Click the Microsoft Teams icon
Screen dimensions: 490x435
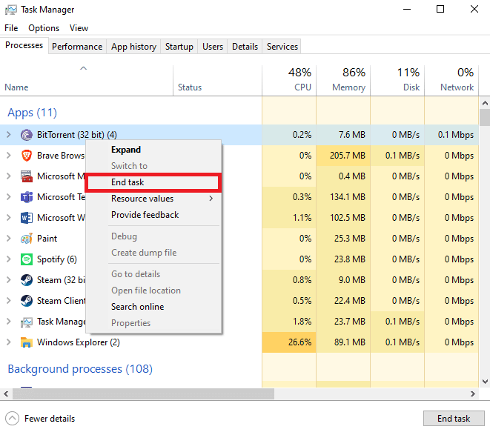[27, 197]
